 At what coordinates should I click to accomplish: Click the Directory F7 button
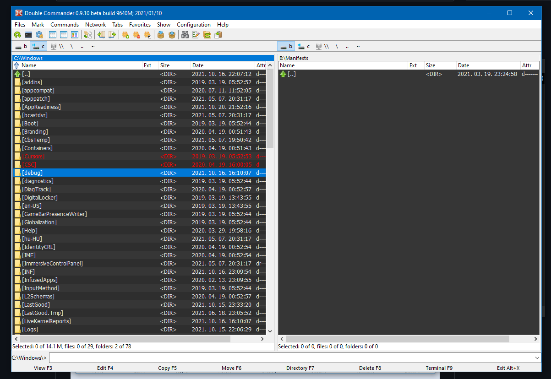click(300, 368)
